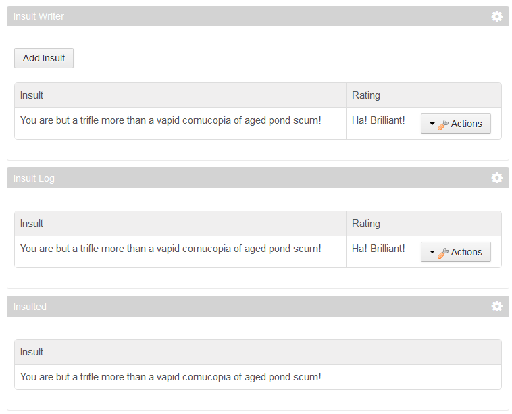Expand Actions dropdown arrow in Insult Writer
512x414 pixels.
tap(432, 124)
